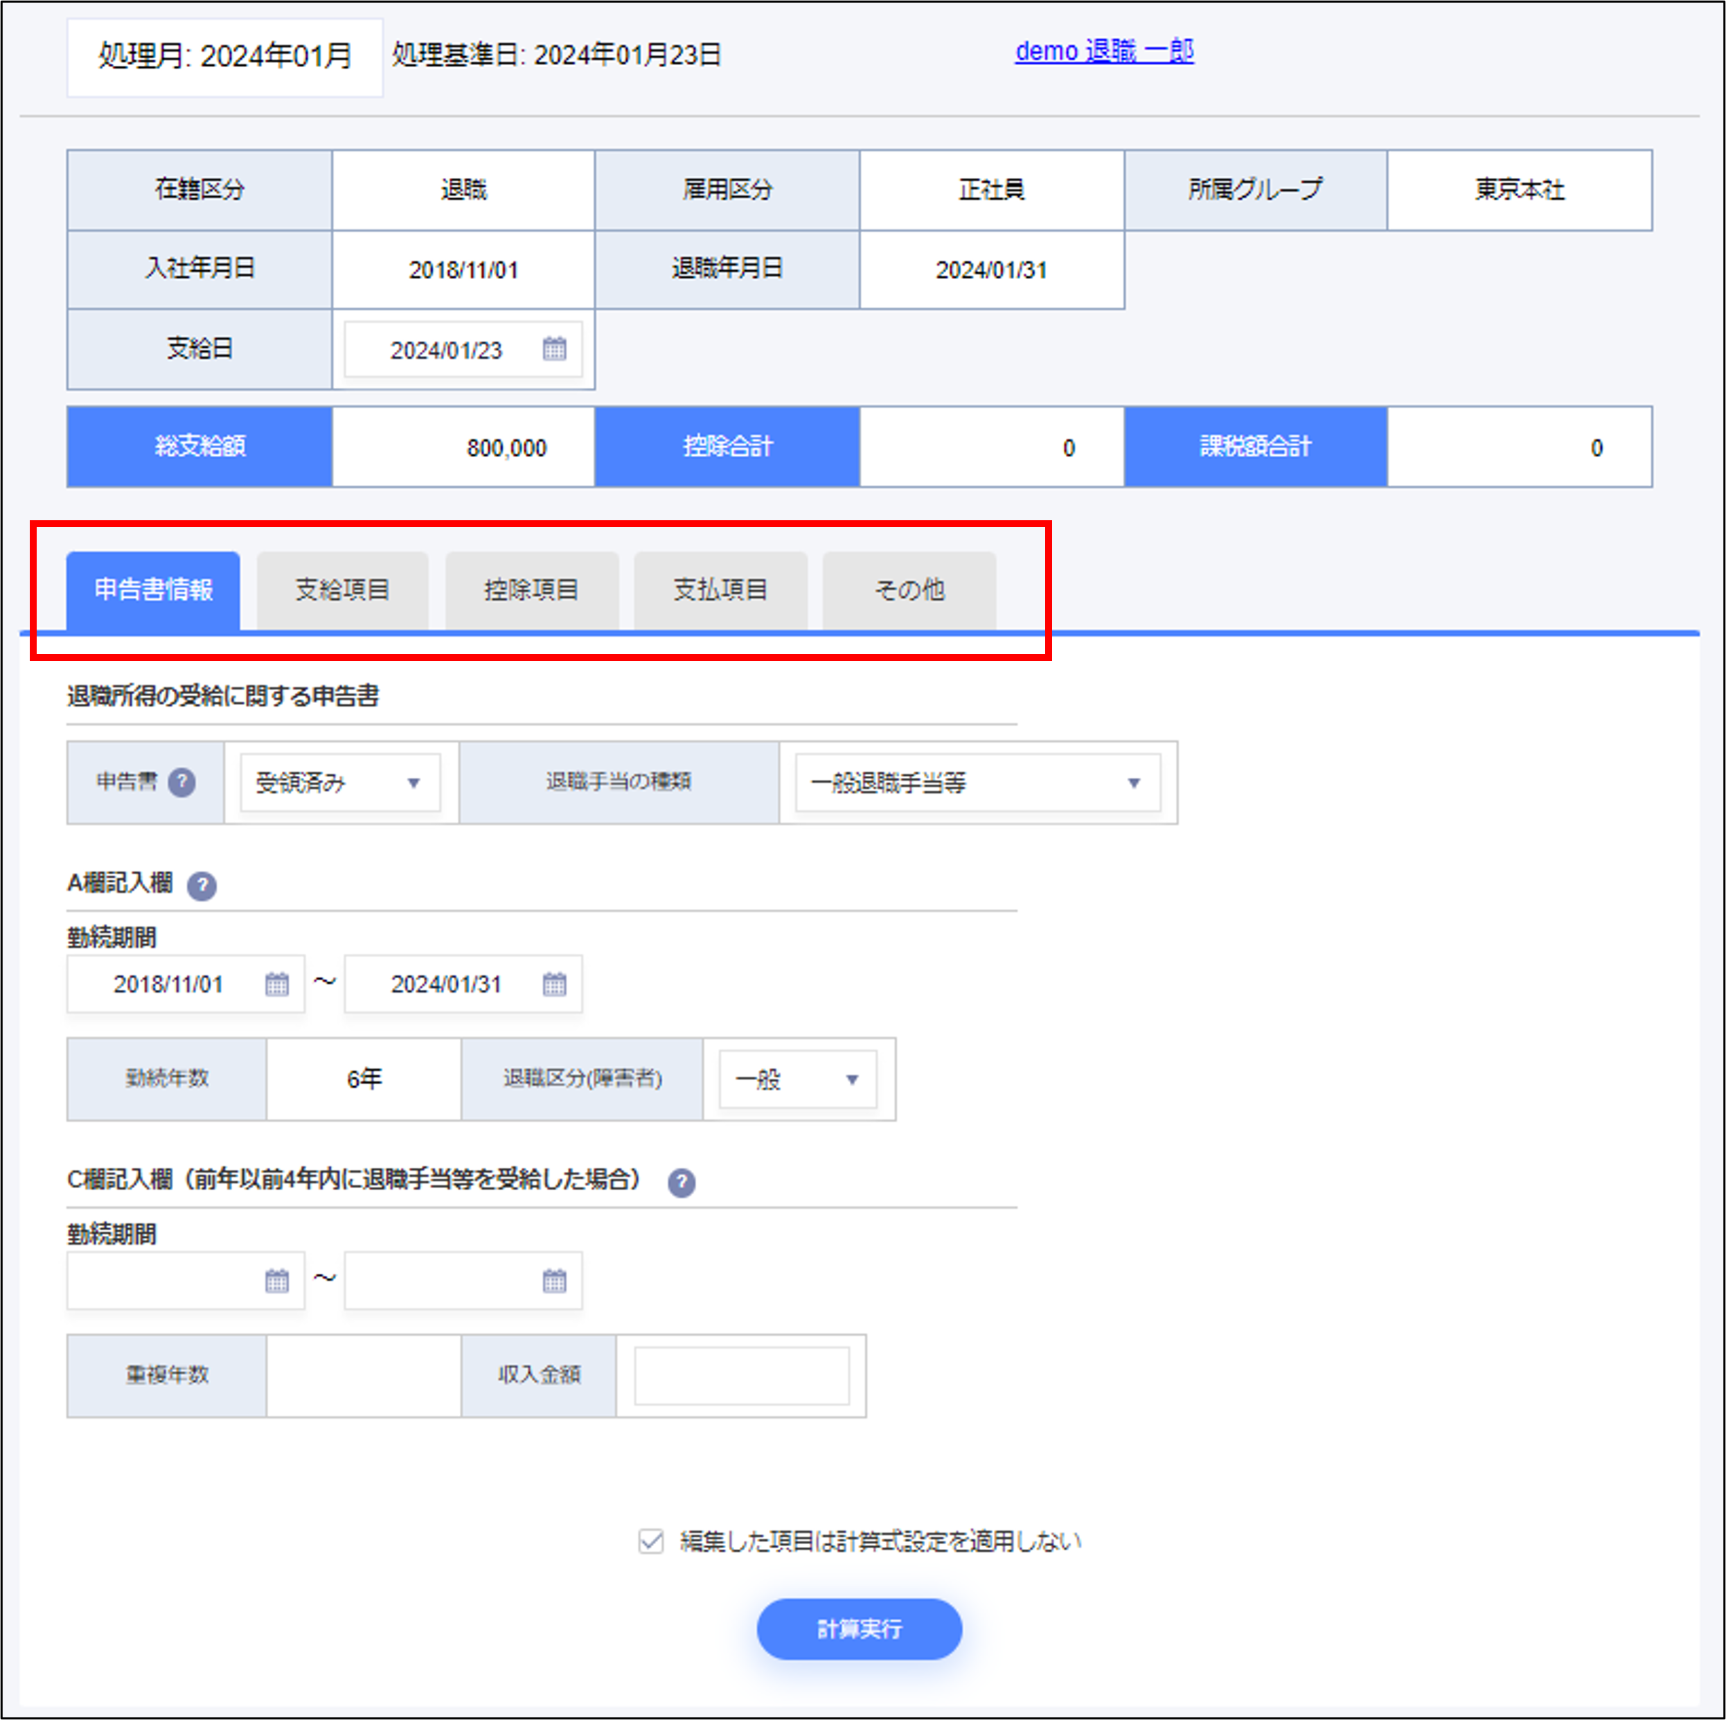This screenshot has height=1720, width=1726.
Task: Open the calendar picker for 支給日
Action: 555,349
